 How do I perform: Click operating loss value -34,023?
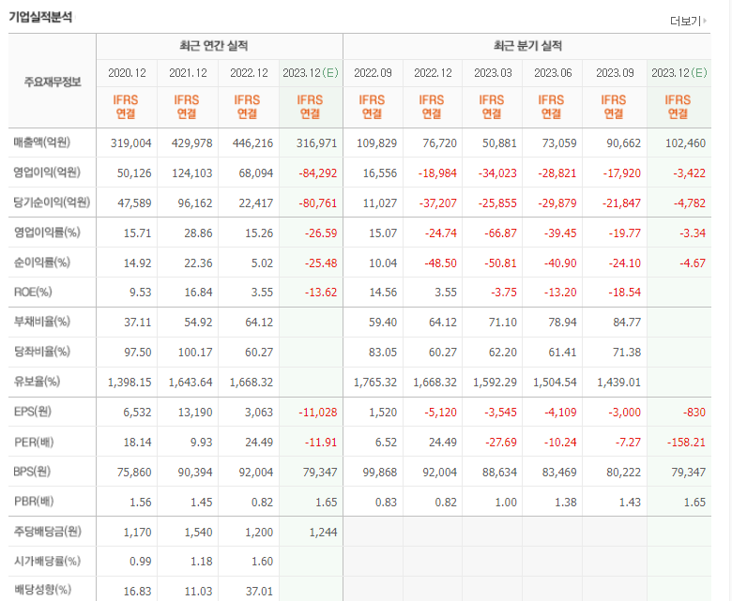click(497, 173)
